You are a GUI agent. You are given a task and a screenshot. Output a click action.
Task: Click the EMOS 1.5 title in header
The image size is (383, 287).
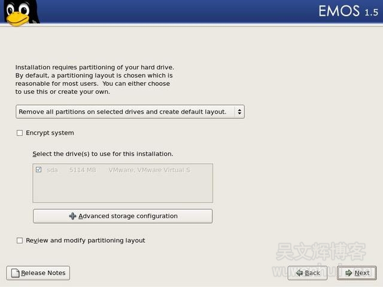pos(348,11)
